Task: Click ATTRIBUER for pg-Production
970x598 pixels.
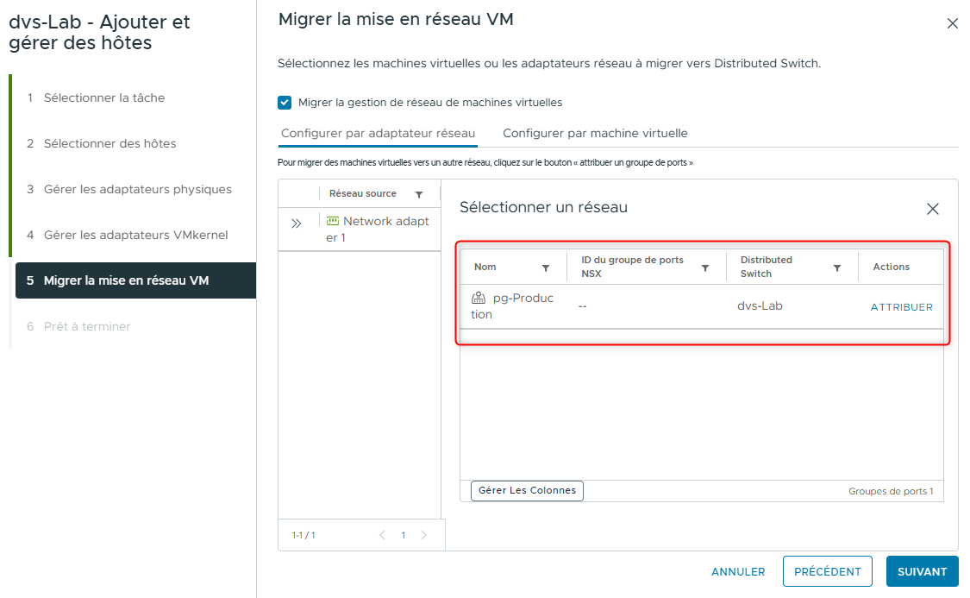Action: point(902,306)
